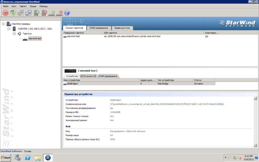Sort by IQN таргета column header
Screen dimensions: 259x162
pos(153,33)
